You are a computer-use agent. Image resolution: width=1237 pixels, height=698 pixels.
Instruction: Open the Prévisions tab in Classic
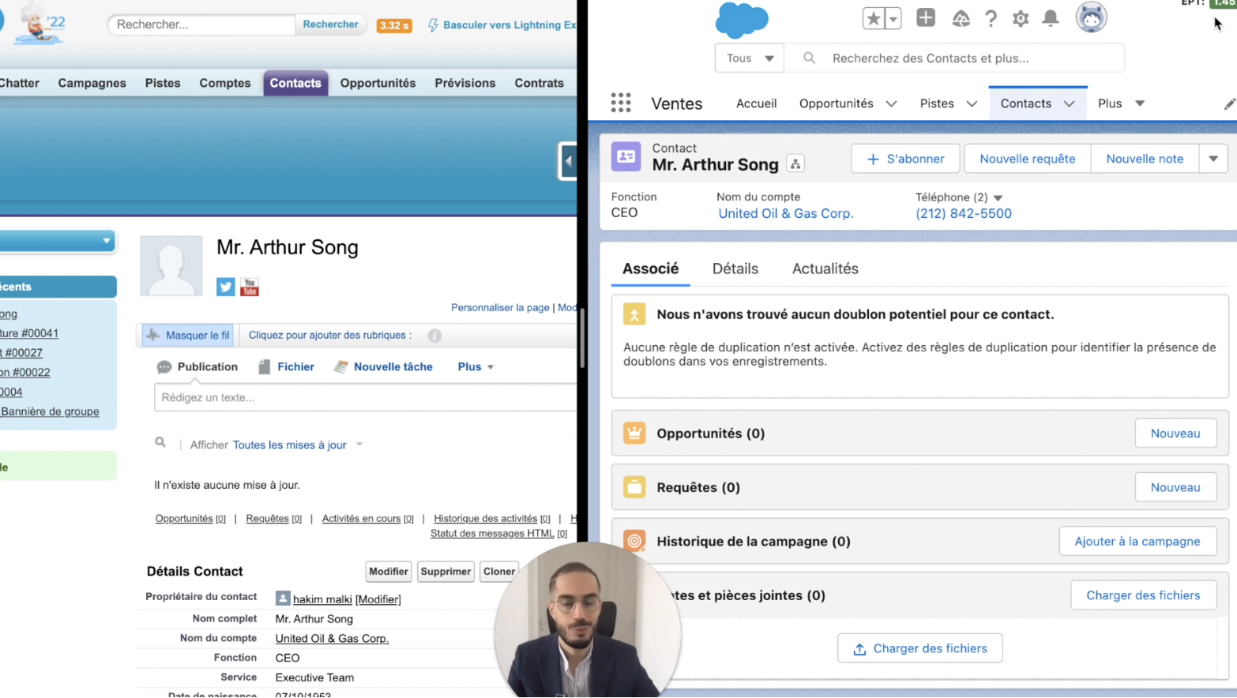(x=465, y=83)
